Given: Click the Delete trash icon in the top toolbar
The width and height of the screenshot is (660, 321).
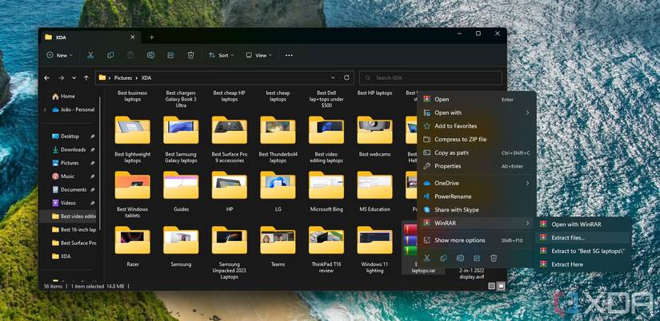Looking at the screenshot, I should click(x=190, y=55).
